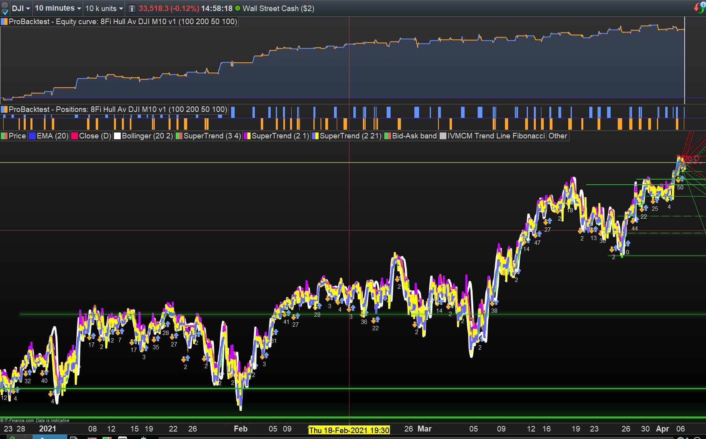The width and height of the screenshot is (706, 439).
Task: Click the instrument information icon
Action: (132, 9)
